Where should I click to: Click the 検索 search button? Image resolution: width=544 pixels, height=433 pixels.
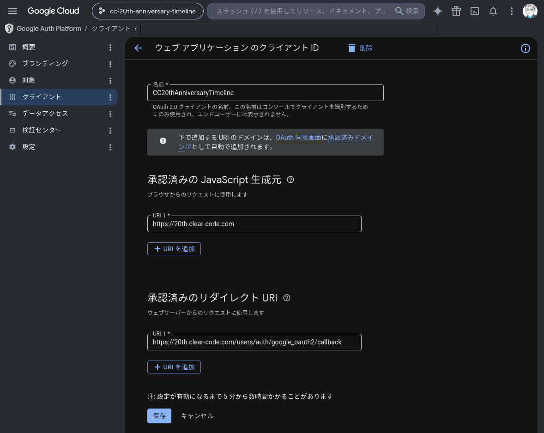point(407,11)
